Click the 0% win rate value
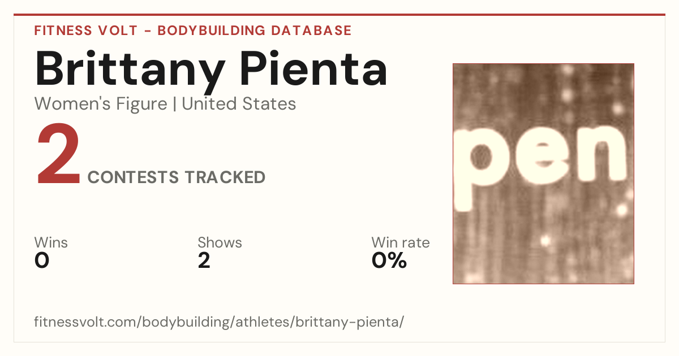Image resolution: width=679 pixels, height=356 pixels. pos(389,261)
